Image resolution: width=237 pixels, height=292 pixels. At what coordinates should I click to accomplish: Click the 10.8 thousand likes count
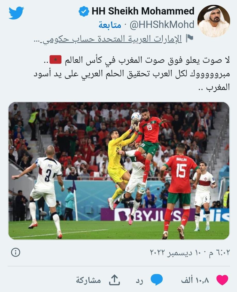pyautogui.click(x=195, y=280)
